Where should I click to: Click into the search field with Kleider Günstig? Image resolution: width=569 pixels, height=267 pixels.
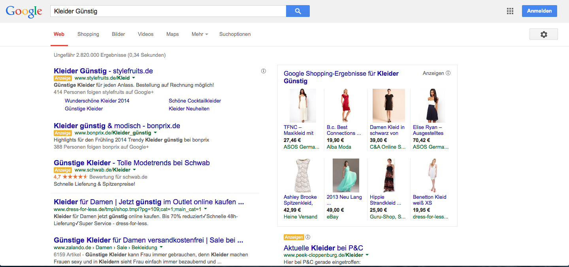click(168, 11)
